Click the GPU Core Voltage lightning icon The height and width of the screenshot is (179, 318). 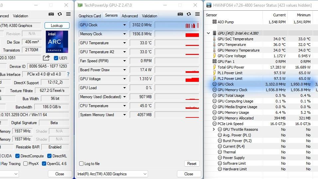click(x=214, y=56)
